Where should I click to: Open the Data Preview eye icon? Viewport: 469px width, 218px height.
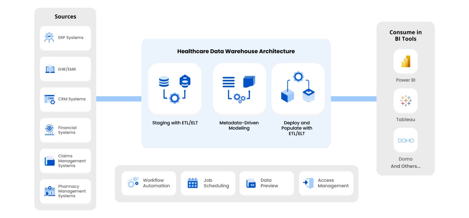[x=251, y=183]
